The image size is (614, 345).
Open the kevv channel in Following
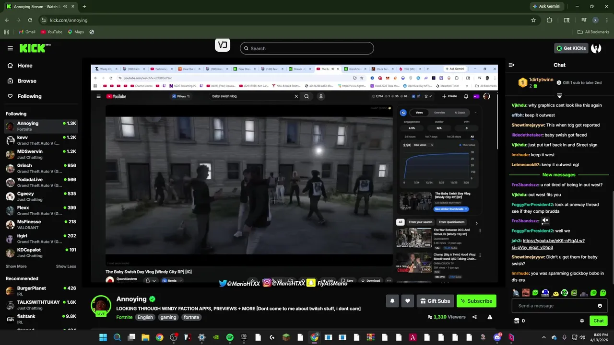pos(40,140)
